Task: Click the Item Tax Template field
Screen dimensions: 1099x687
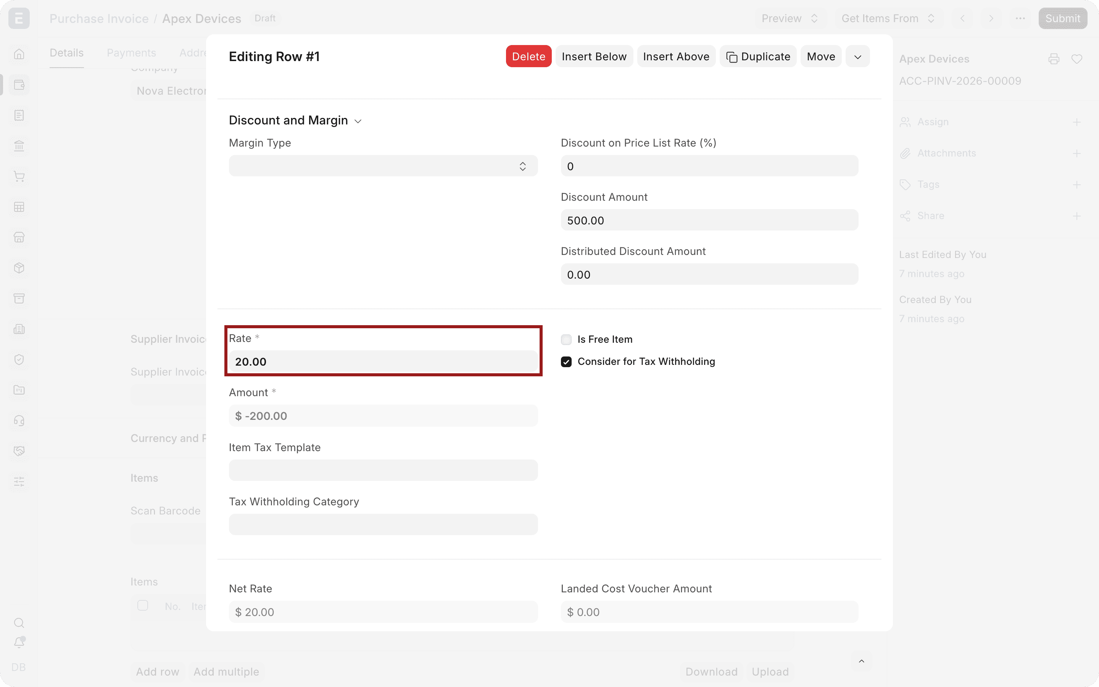Action: [383, 470]
